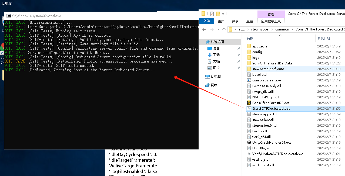Open 下载 in the navigation pane

coord(216,55)
